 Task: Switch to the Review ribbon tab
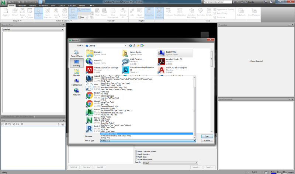[32, 6]
